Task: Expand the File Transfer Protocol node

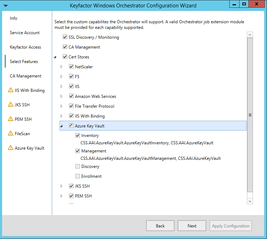Action: 62,106
